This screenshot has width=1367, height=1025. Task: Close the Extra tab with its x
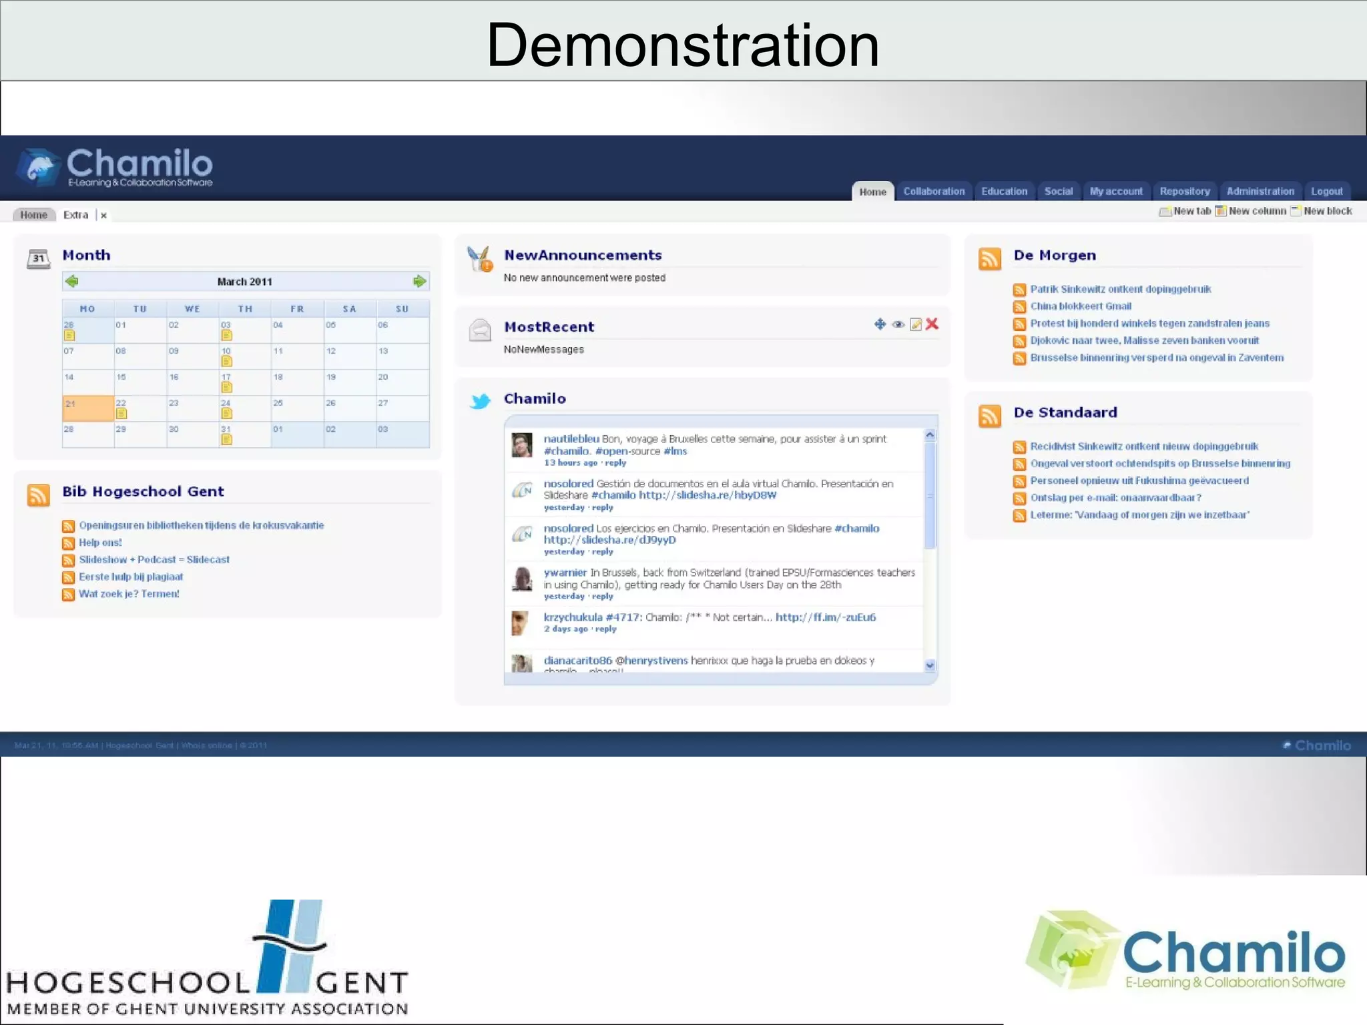click(103, 216)
